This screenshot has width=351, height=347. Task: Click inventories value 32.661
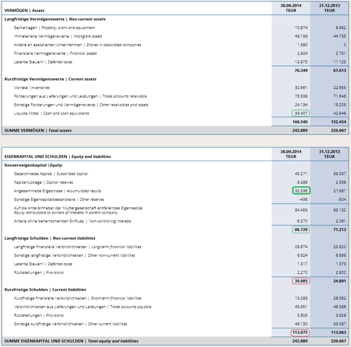pos(301,88)
